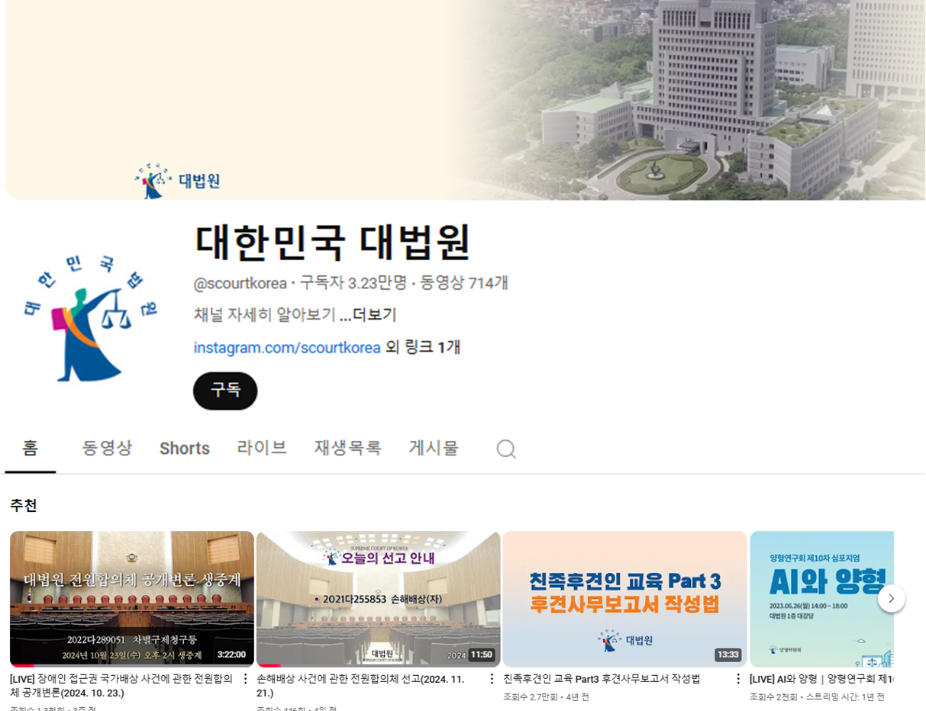Open the 손해배상 사건 전원합의체 선고 title
This screenshot has width=926, height=711.
pos(360,686)
